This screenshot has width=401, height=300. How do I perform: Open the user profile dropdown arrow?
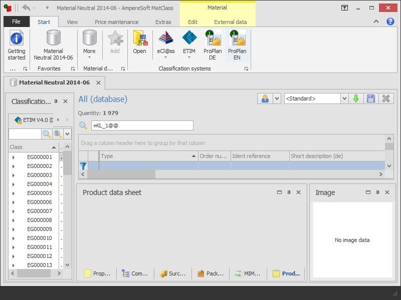click(277, 98)
